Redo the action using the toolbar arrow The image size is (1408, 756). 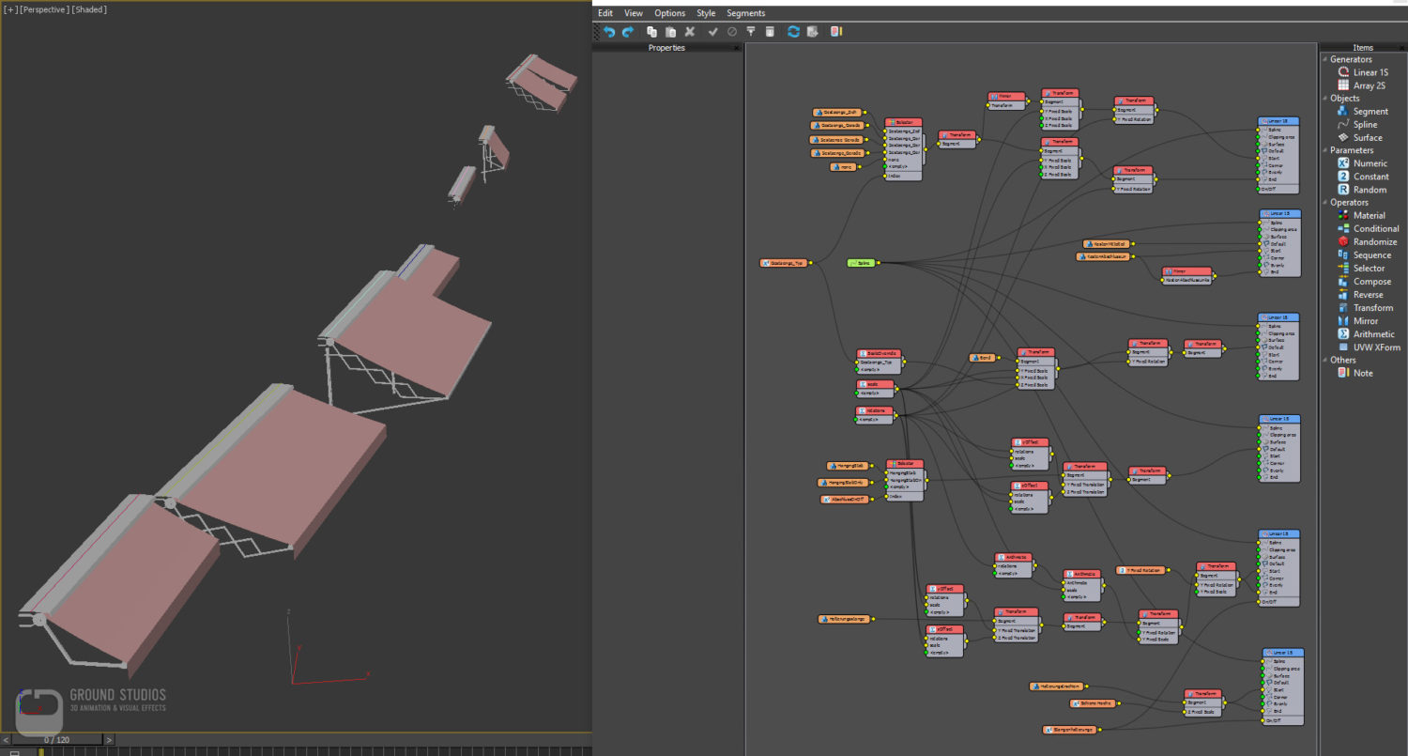click(x=627, y=32)
